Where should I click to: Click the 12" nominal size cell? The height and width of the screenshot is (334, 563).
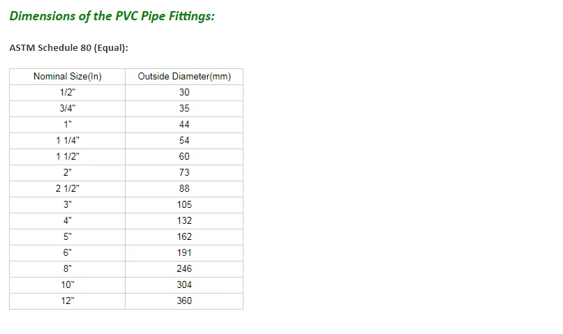pyautogui.click(x=68, y=301)
